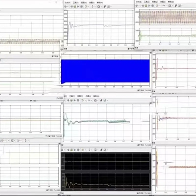The width and height of the screenshot is (196, 196).
Task: Open triggers icon in black-background scope toolbar
Action: (101, 150)
